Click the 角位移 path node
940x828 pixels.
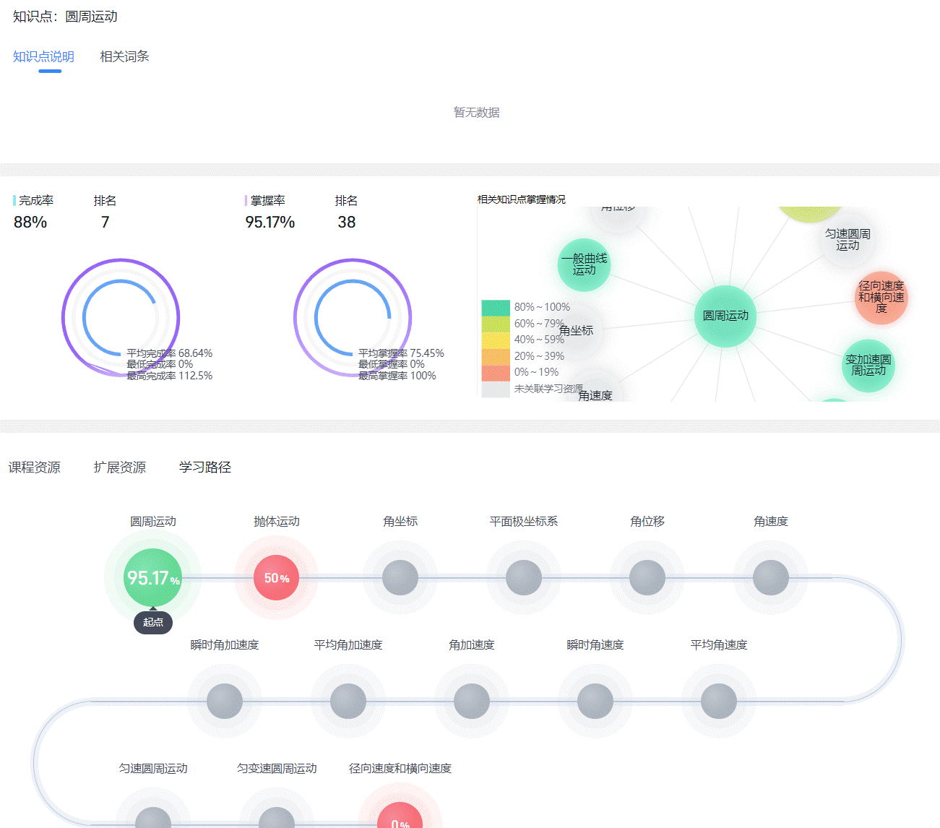647,578
